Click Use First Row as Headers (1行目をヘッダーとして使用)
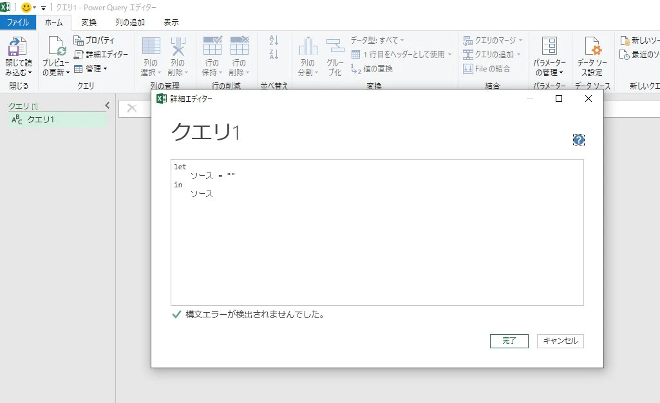Viewport: 660px width, 403px height. point(402,55)
